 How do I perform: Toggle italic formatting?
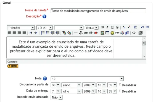(x=107, y=27)
